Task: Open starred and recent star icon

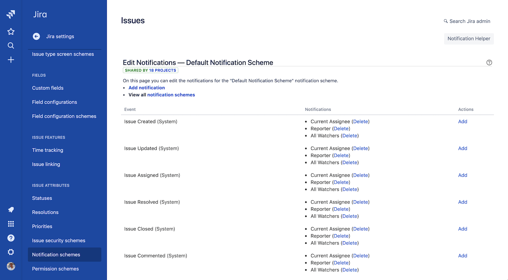Action: pyautogui.click(x=11, y=32)
